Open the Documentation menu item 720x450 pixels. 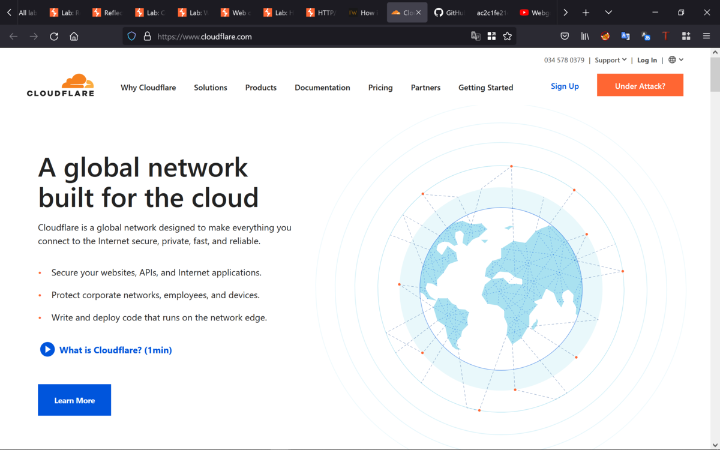[322, 88]
